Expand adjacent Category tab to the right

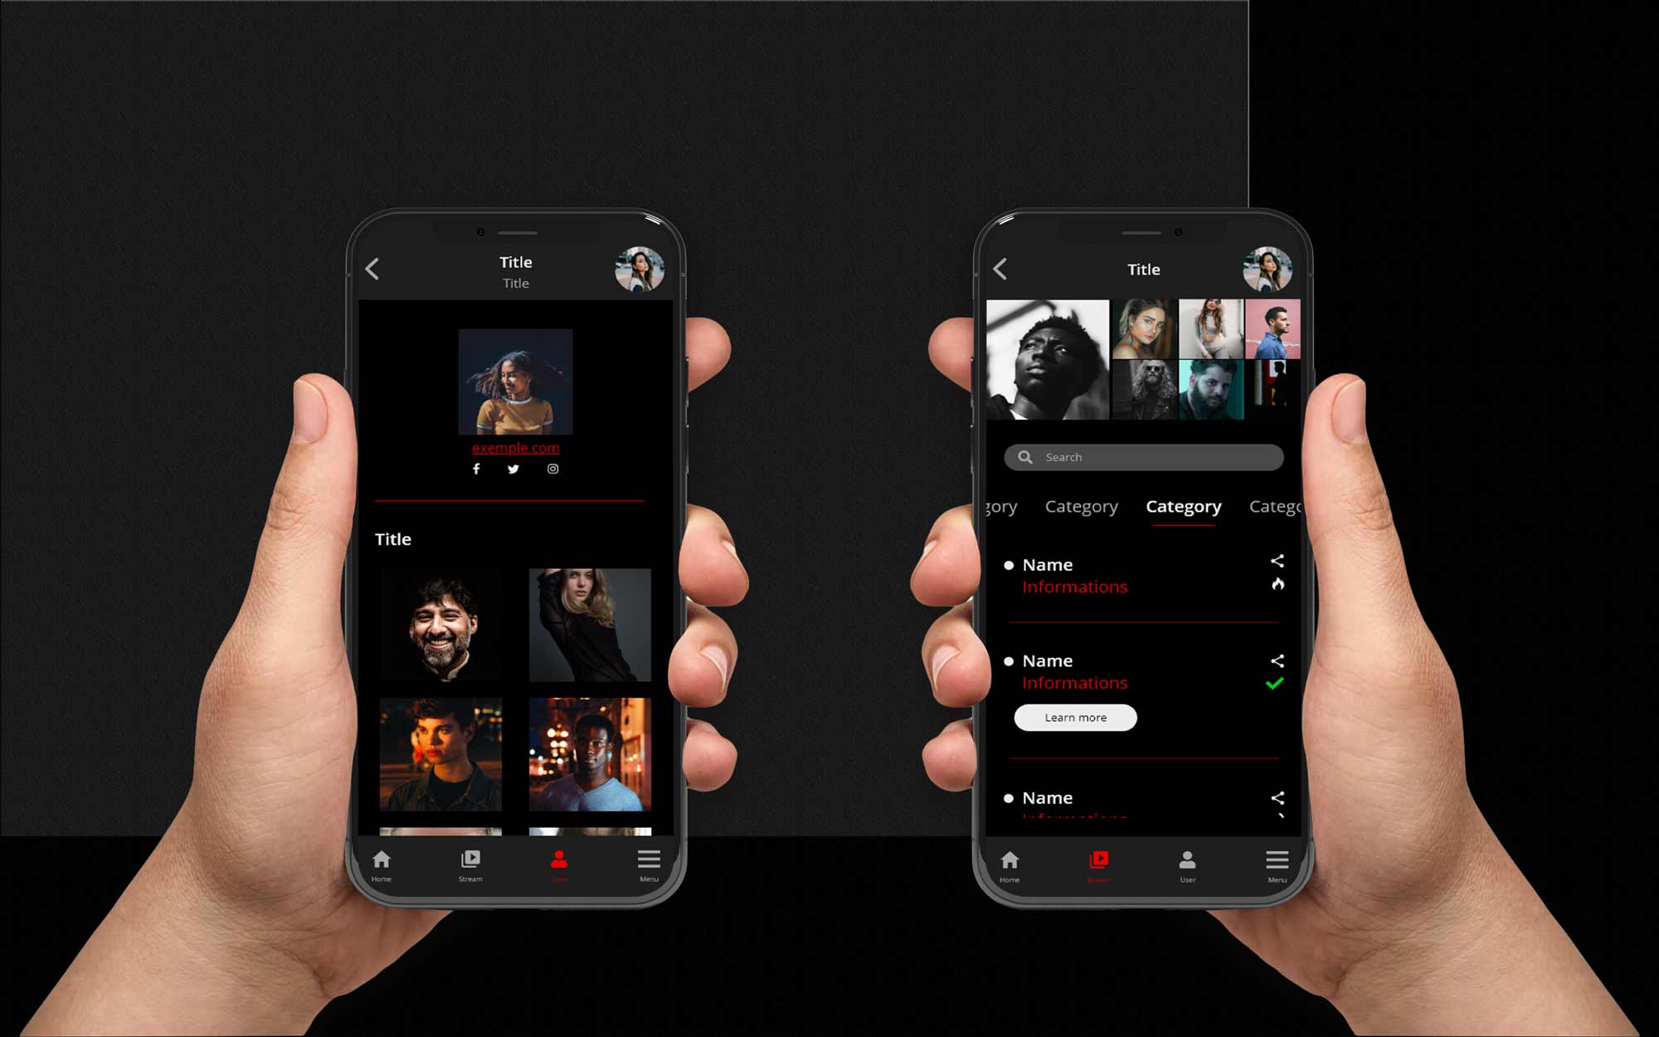coord(1273,505)
